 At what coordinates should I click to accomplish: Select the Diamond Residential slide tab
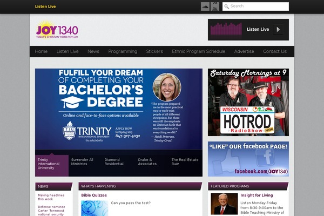[119, 165]
